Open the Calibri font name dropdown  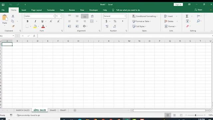(54, 16)
